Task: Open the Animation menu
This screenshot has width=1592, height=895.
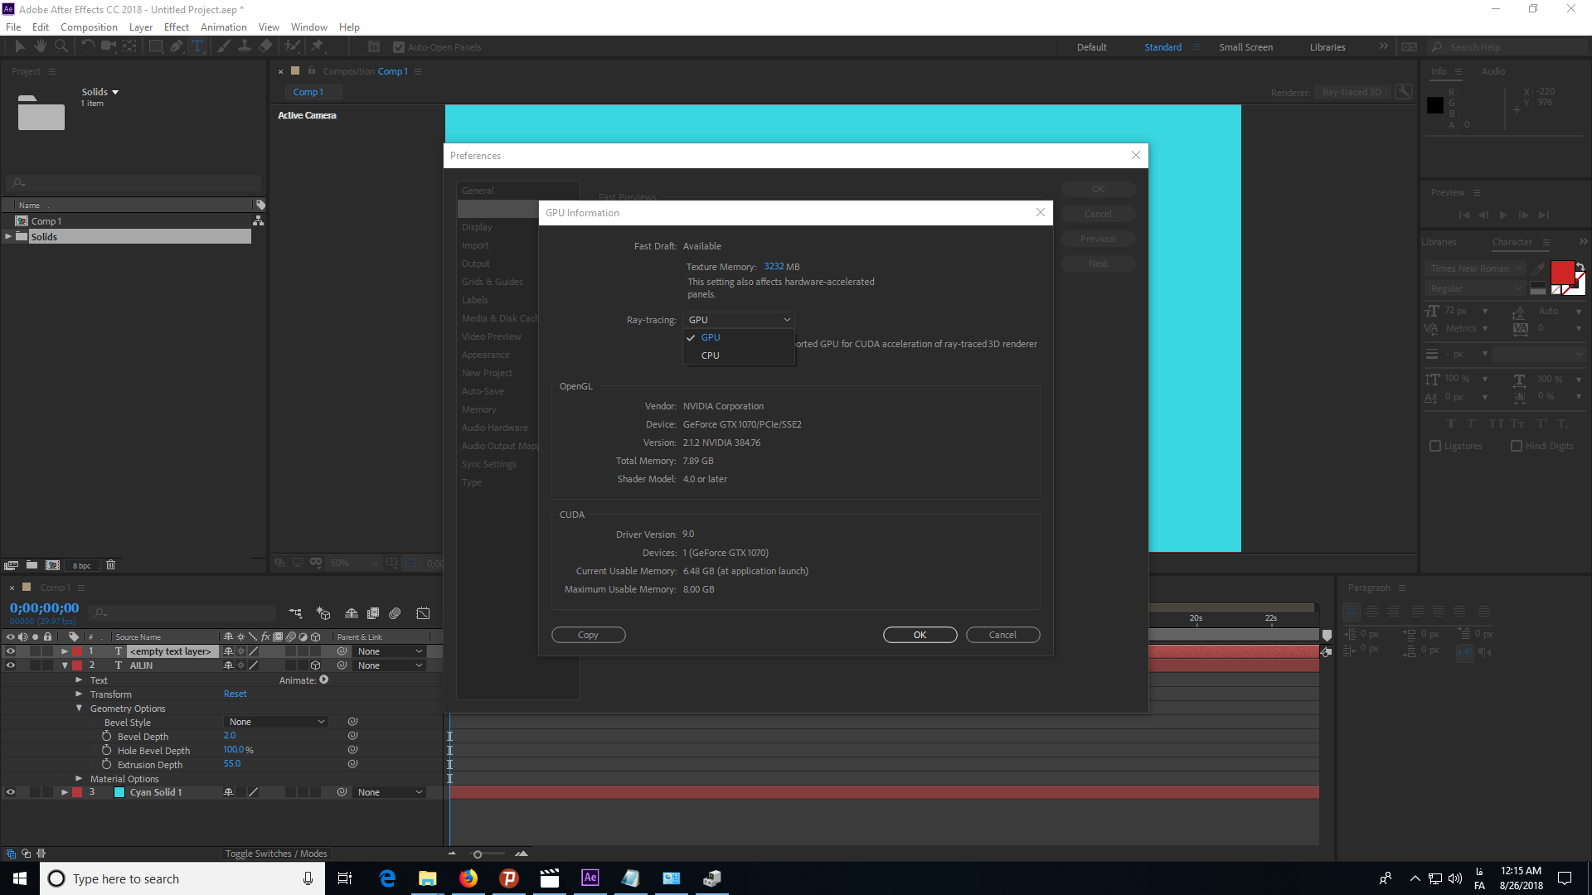Action: pos(224,27)
